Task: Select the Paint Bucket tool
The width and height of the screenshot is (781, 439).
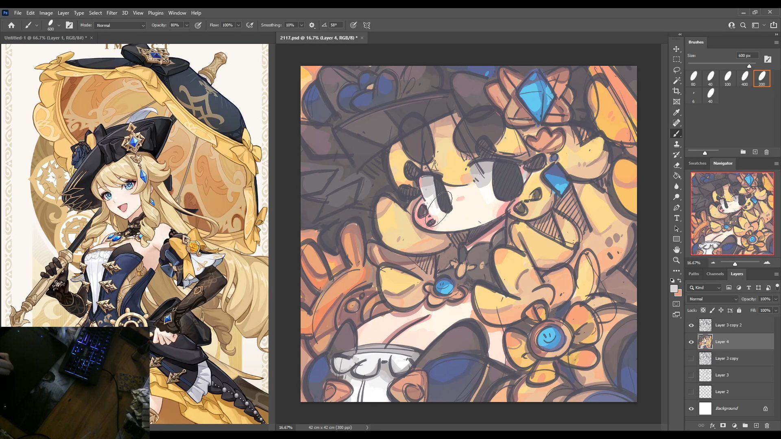Action: (676, 176)
